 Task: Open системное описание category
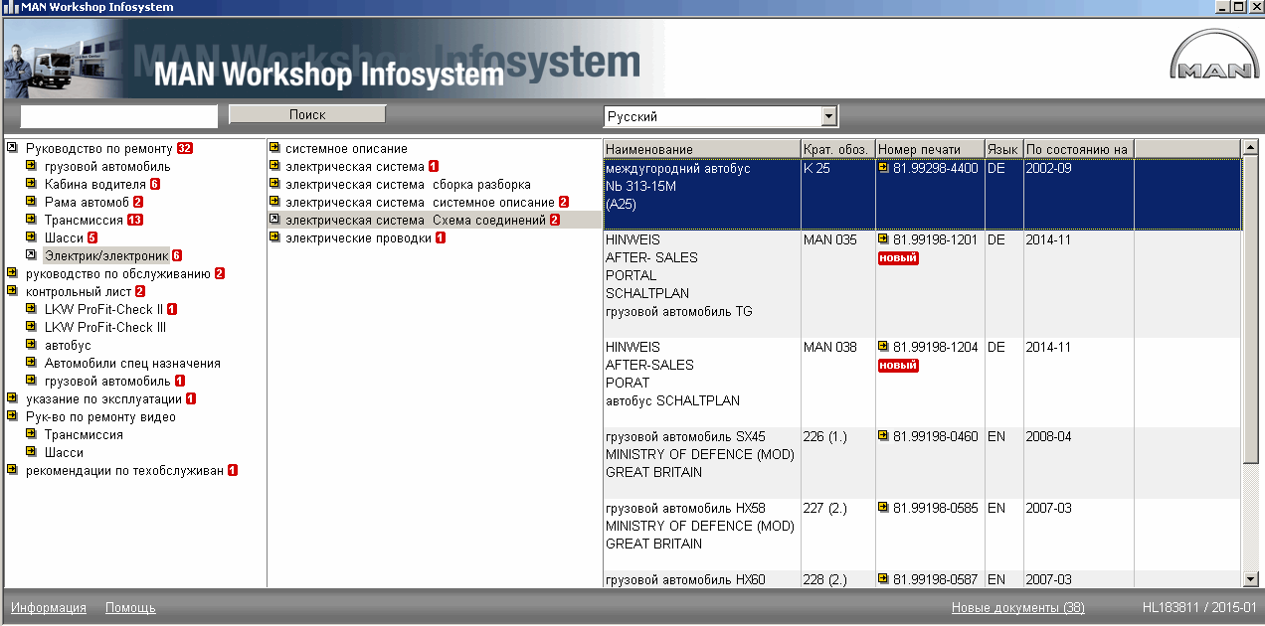346,148
